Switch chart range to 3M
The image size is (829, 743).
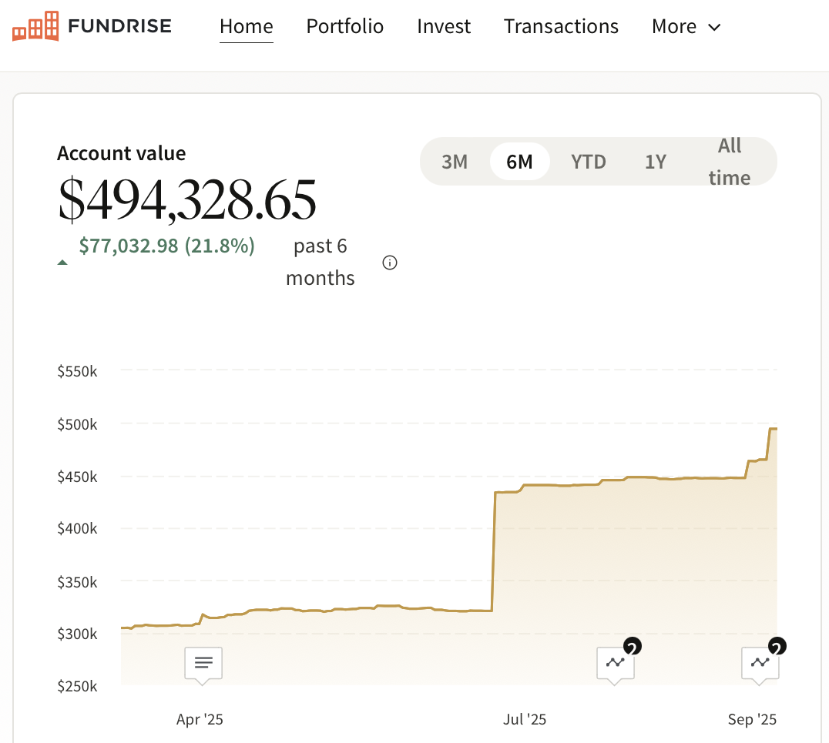(x=455, y=162)
